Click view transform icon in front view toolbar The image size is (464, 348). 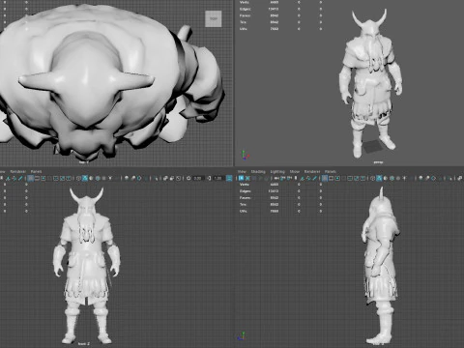tap(229, 178)
